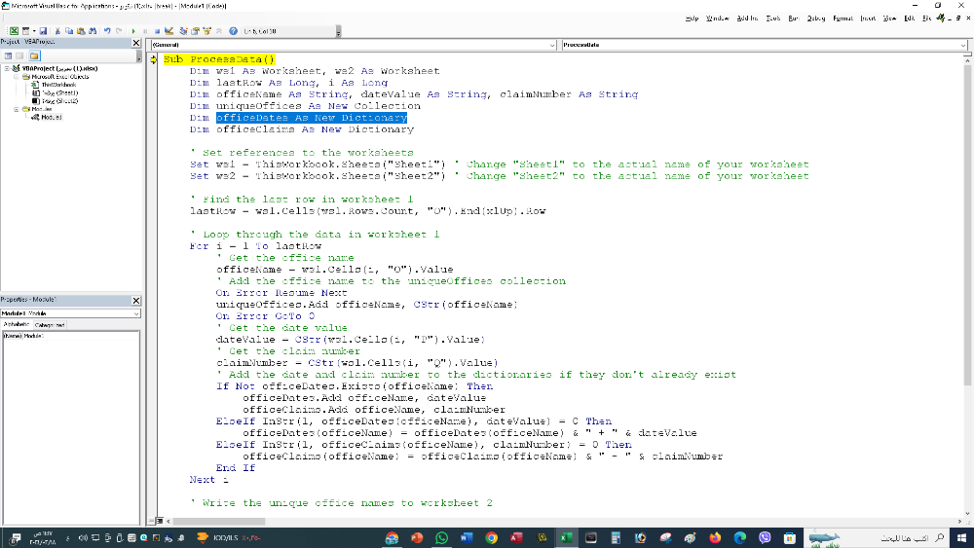Open the Debug menu

coord(816,18)
